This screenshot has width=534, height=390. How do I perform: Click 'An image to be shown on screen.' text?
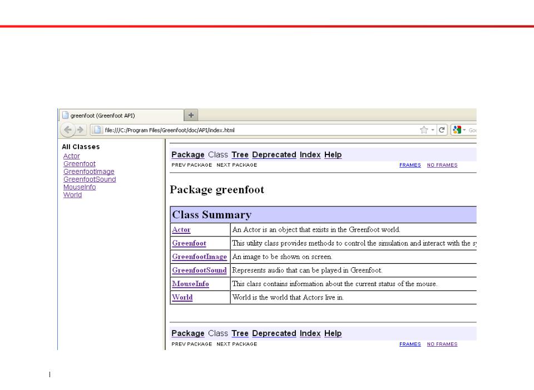coord(283,257)
